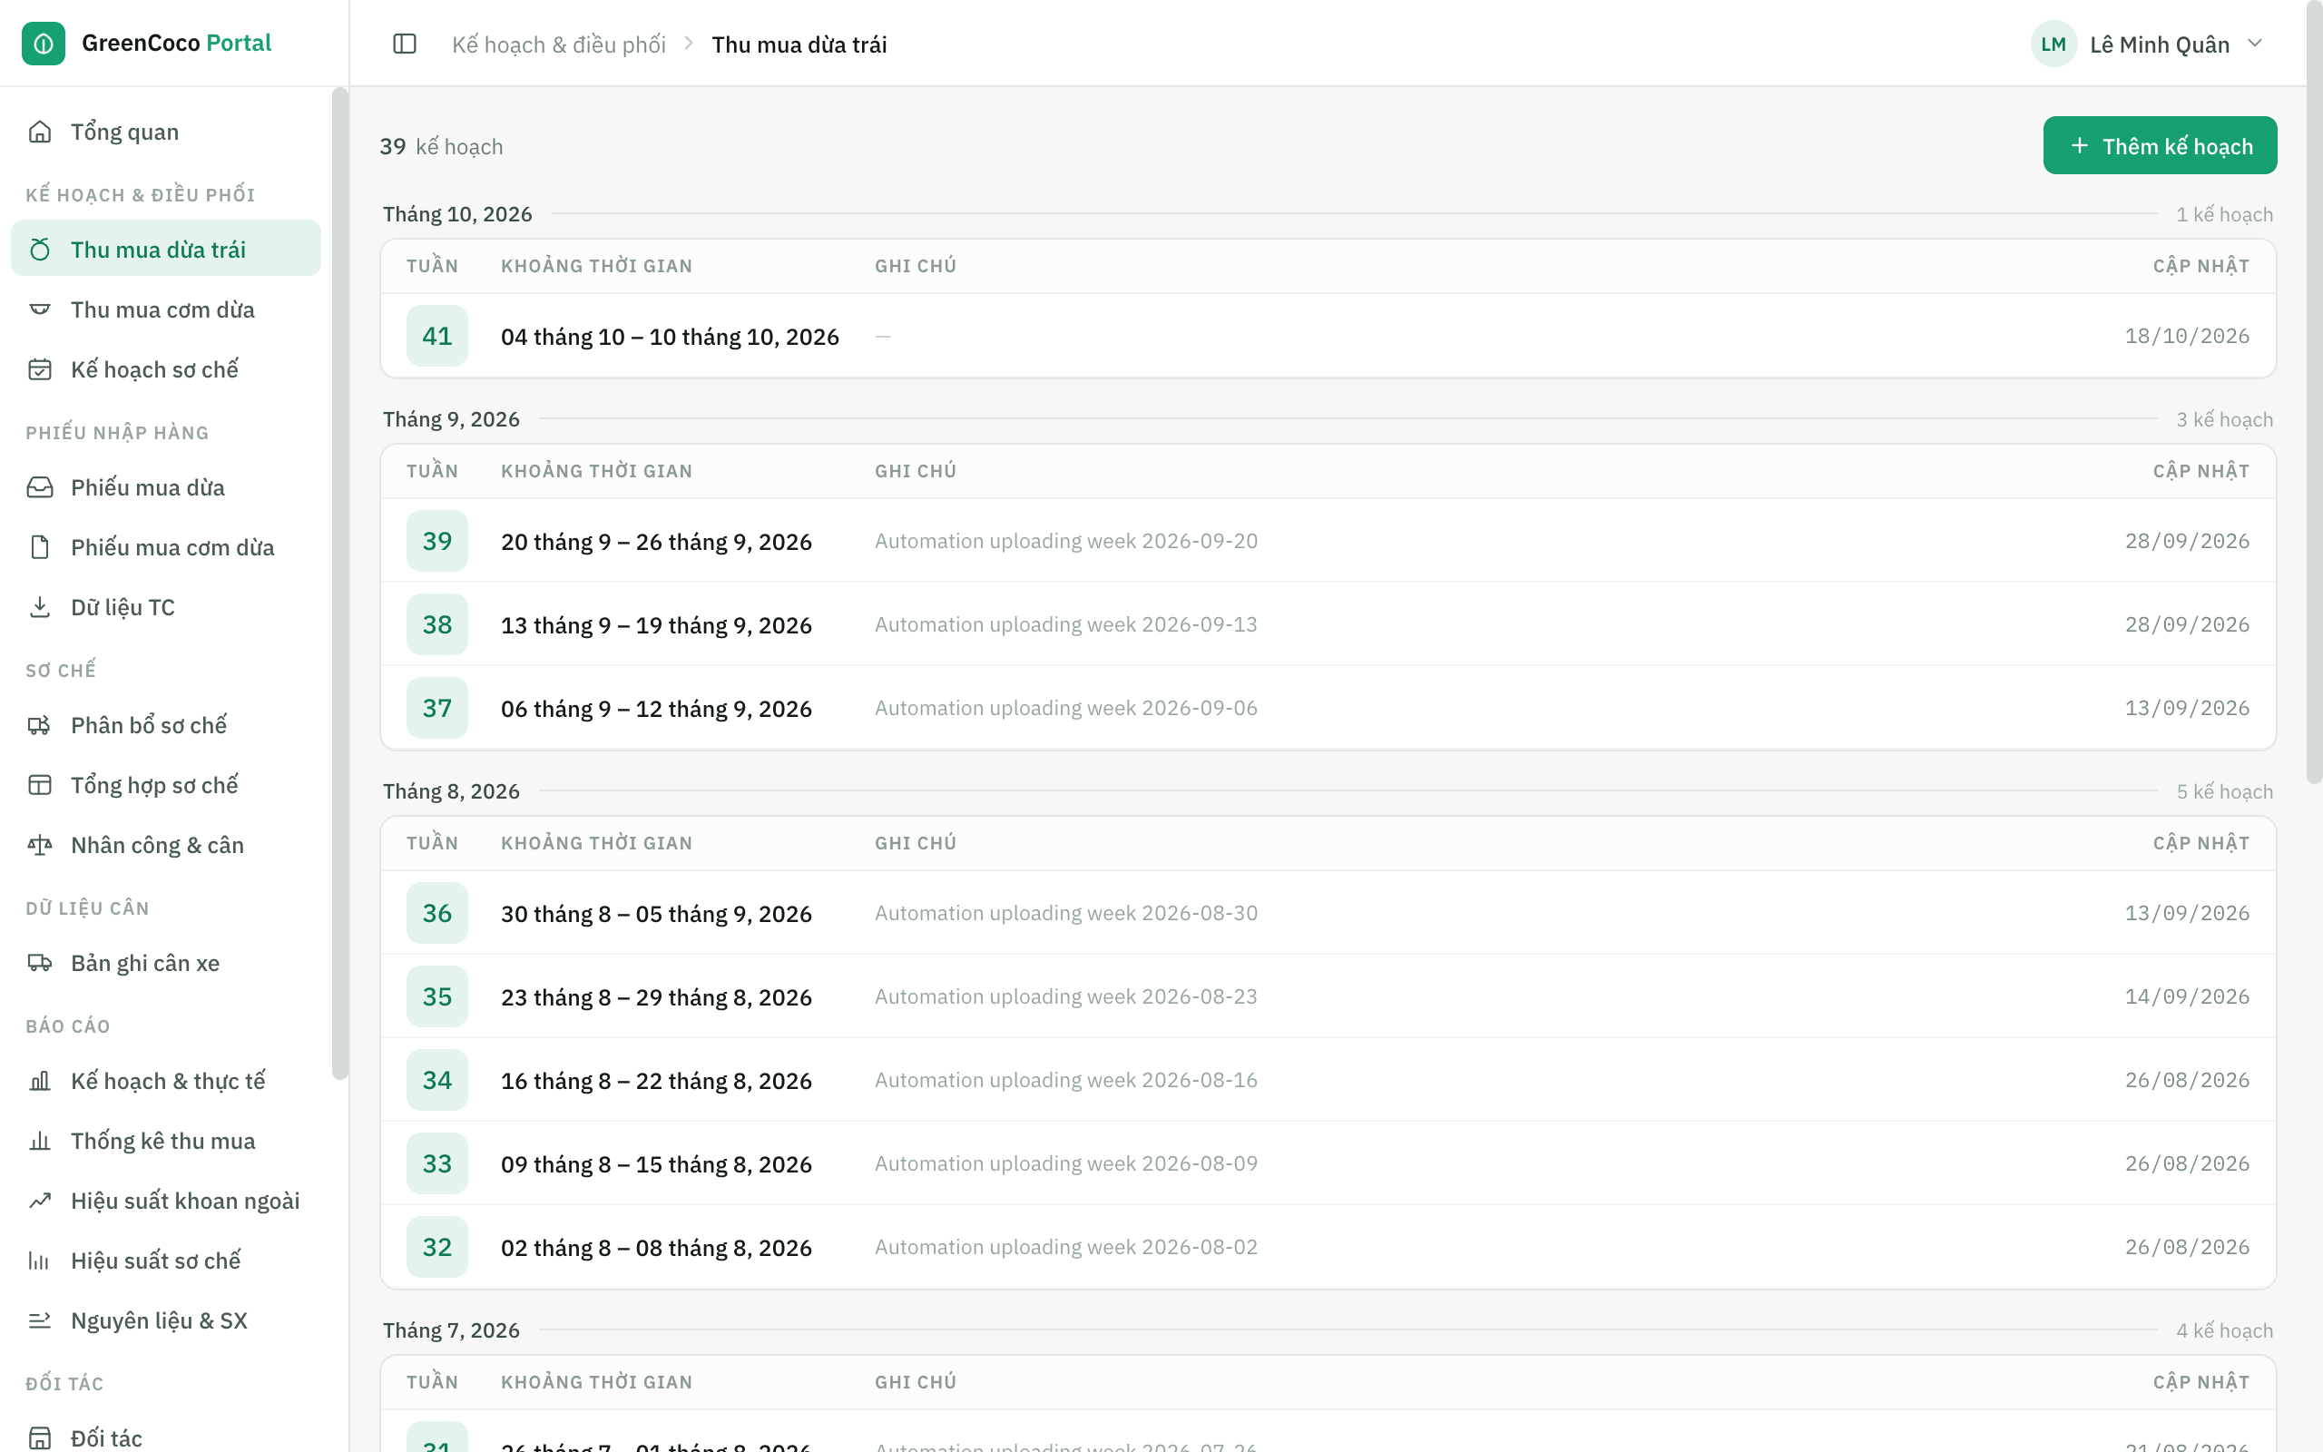Click the Nhân công & cân scale icon
The height and width of the screenshot is (1452, 2323).
pos(39,845)
